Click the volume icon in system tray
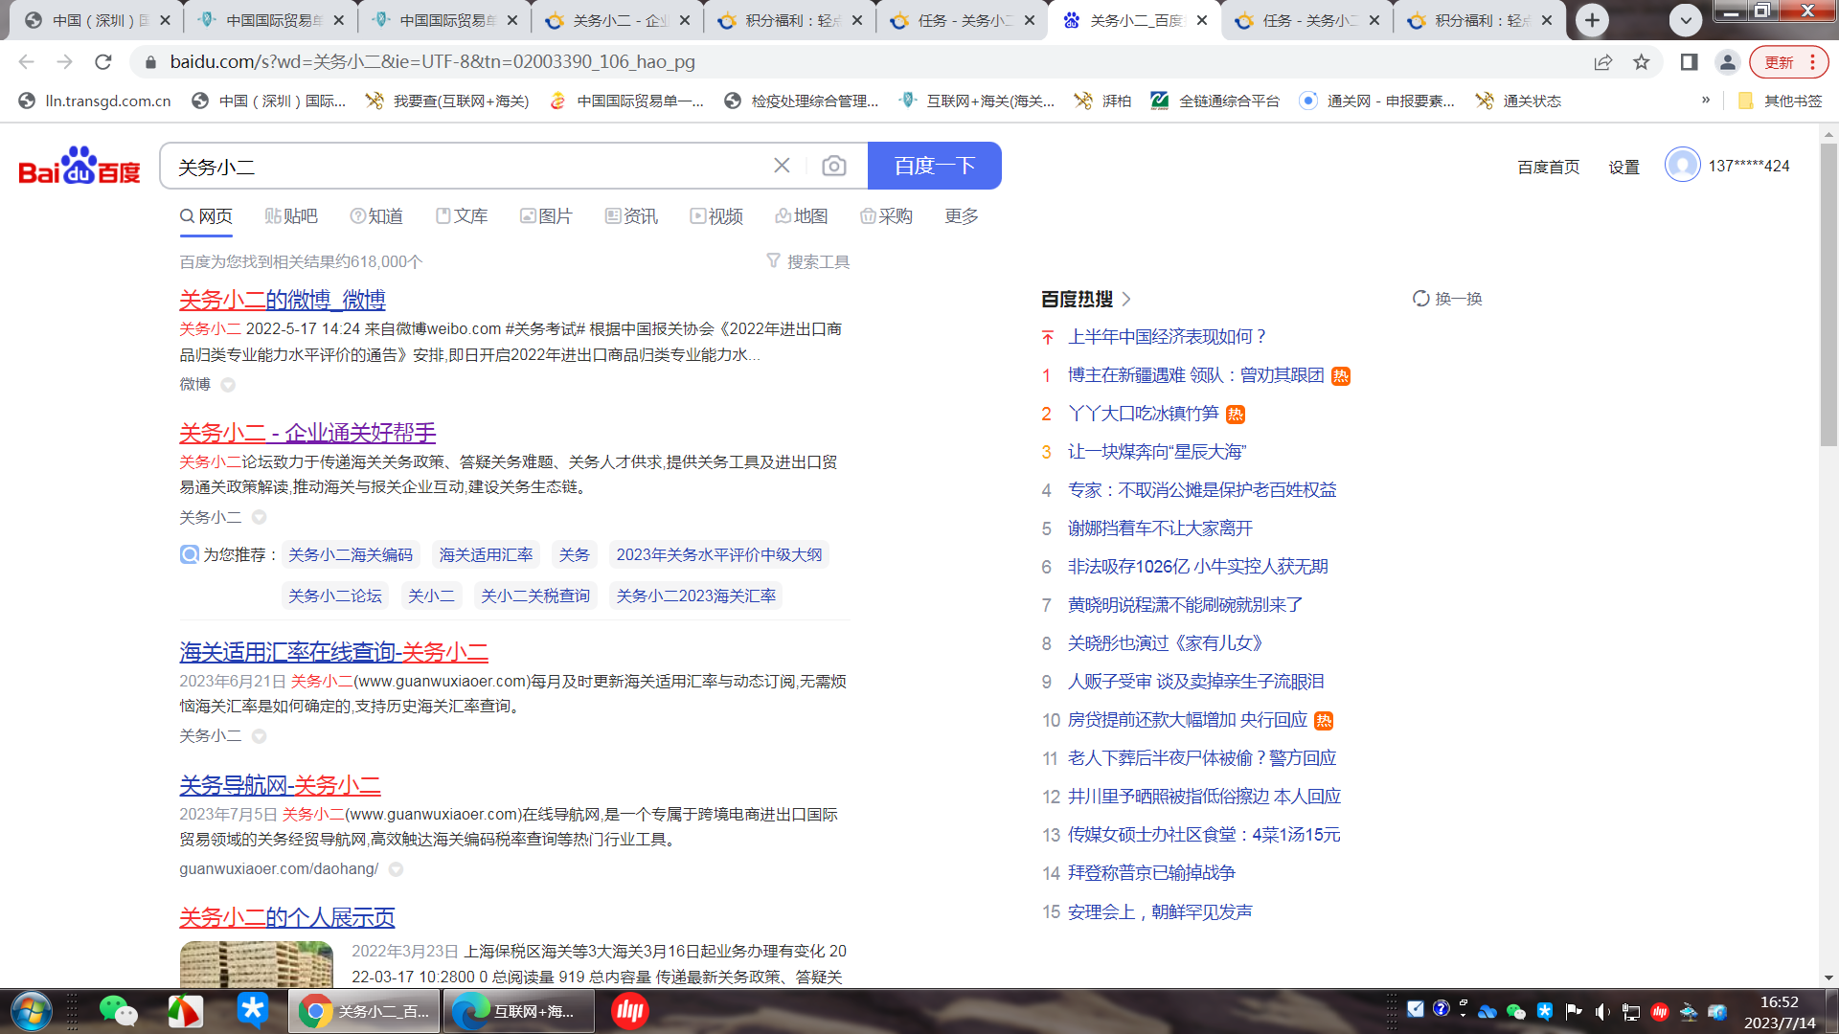The height and width of the screenshot is (1034, 1839). 1602,1011
